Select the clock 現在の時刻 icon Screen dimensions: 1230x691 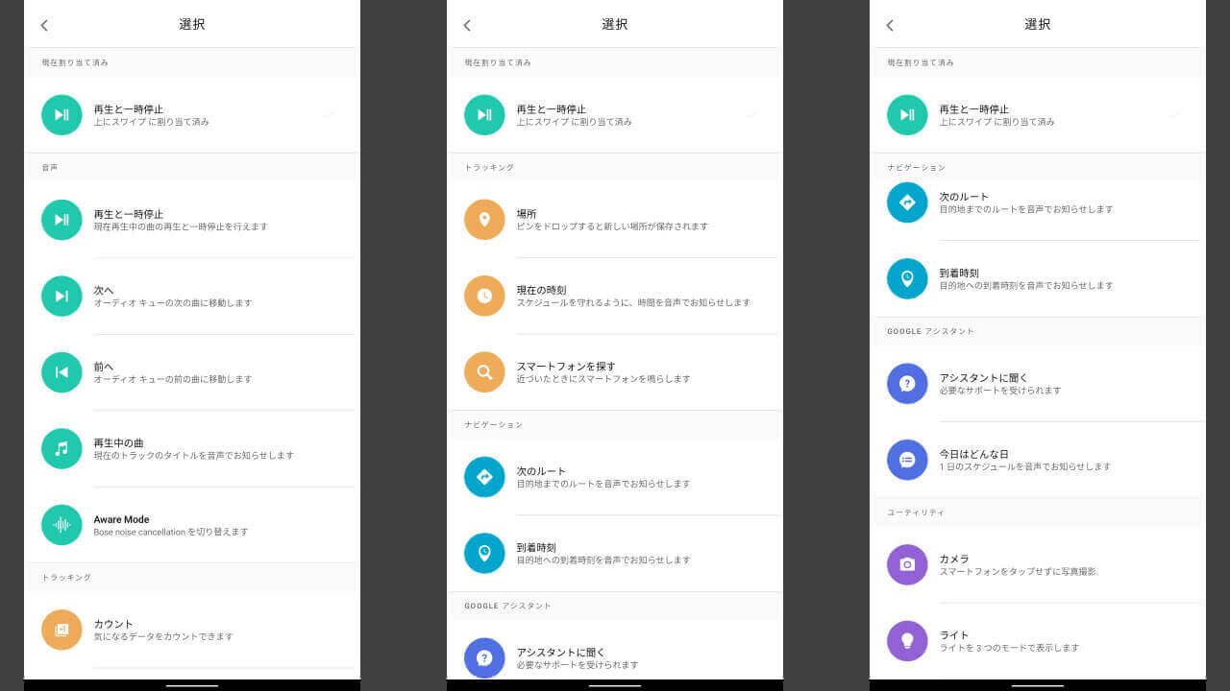[484, 296]
